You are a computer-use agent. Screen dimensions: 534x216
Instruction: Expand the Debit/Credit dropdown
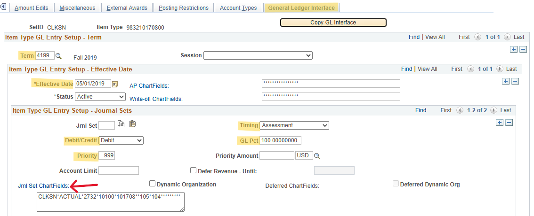click(121, 140)
